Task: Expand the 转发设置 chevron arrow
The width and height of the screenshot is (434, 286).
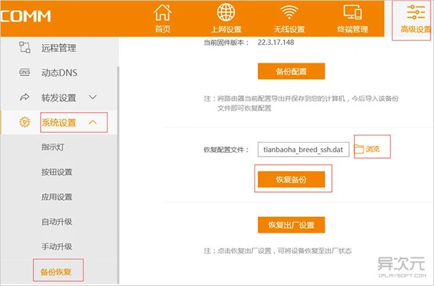Action: 93,97
